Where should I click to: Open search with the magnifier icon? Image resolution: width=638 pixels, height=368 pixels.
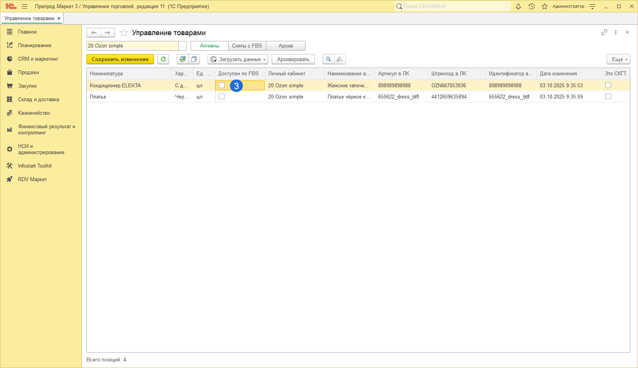328,59
